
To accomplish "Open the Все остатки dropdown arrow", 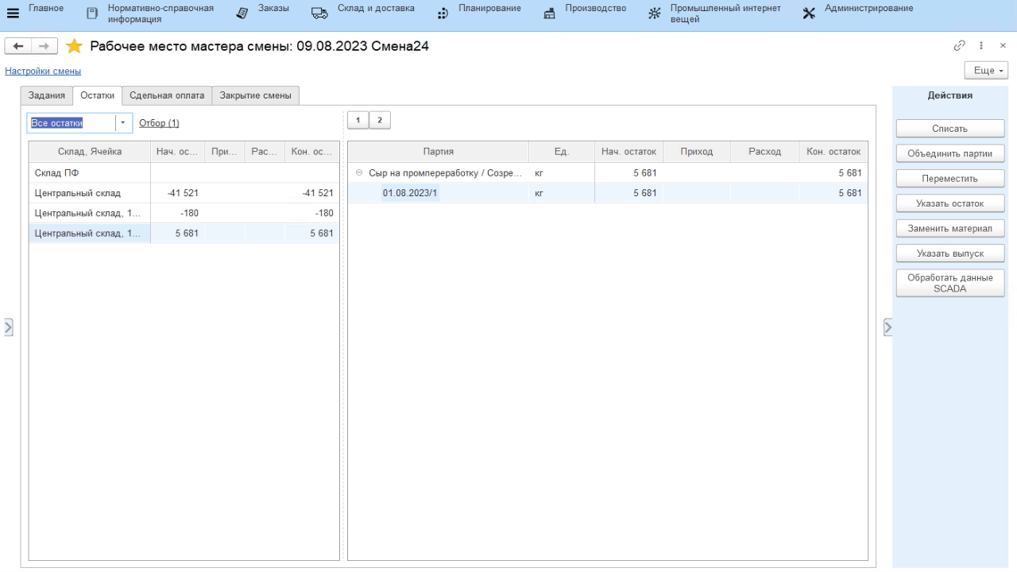I will (x=123, y=123).
